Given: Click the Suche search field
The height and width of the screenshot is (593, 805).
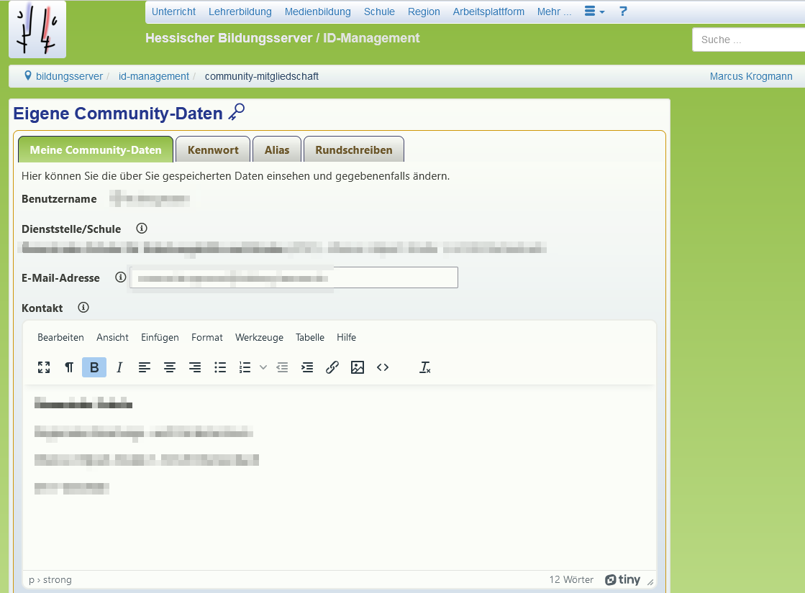Looking at the screenshot, I should [x=748, y=40].
